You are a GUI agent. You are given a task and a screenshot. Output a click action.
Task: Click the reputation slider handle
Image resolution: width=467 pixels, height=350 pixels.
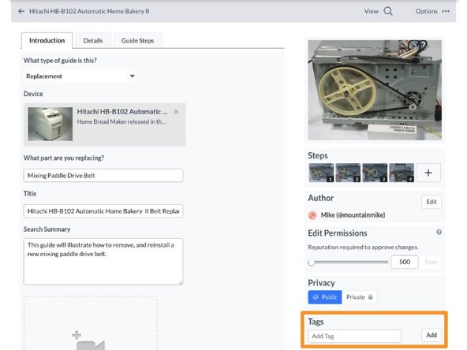[312, 262]
